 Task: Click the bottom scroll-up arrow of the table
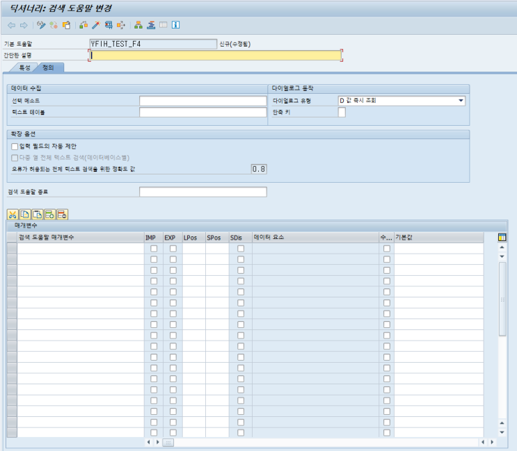502,423
